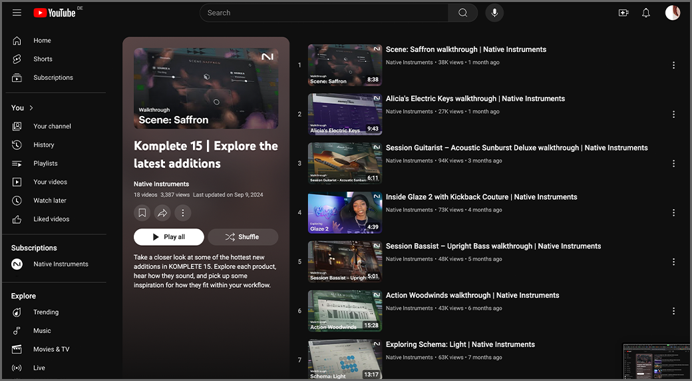Click the Play all button
The height and width of the screenshot is (381, 692).
[168, 237]
